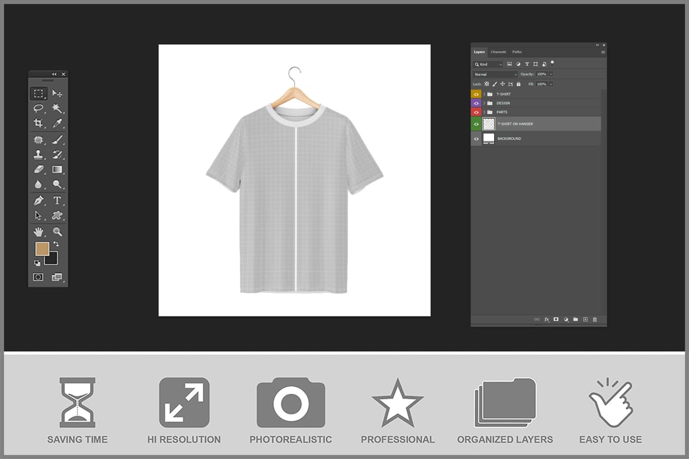Change the screen mode
The image size is (689, 459).
pos(57,277)
